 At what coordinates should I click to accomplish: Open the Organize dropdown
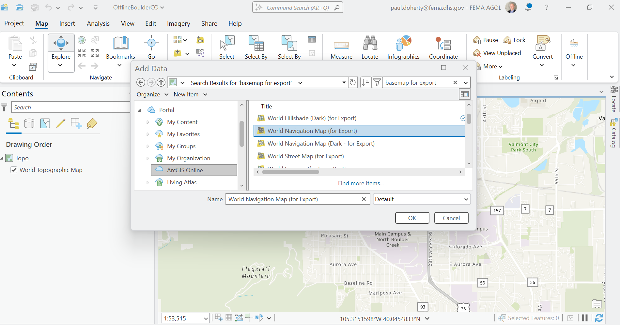point(152,94)
